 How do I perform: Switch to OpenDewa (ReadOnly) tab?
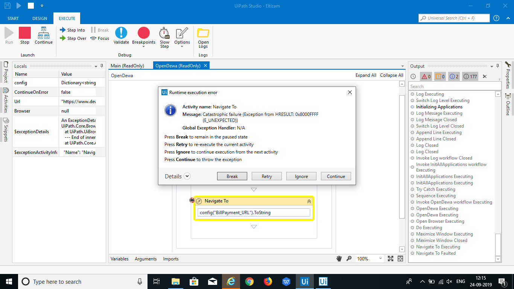178,66
